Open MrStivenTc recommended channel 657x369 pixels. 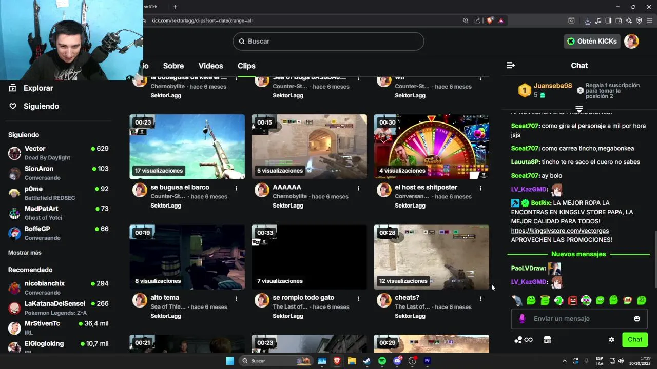pyautogui.click(x=59, y=328)
